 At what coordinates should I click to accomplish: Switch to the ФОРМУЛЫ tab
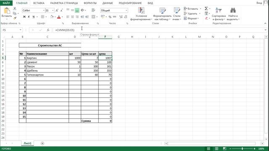click(90, 3)
